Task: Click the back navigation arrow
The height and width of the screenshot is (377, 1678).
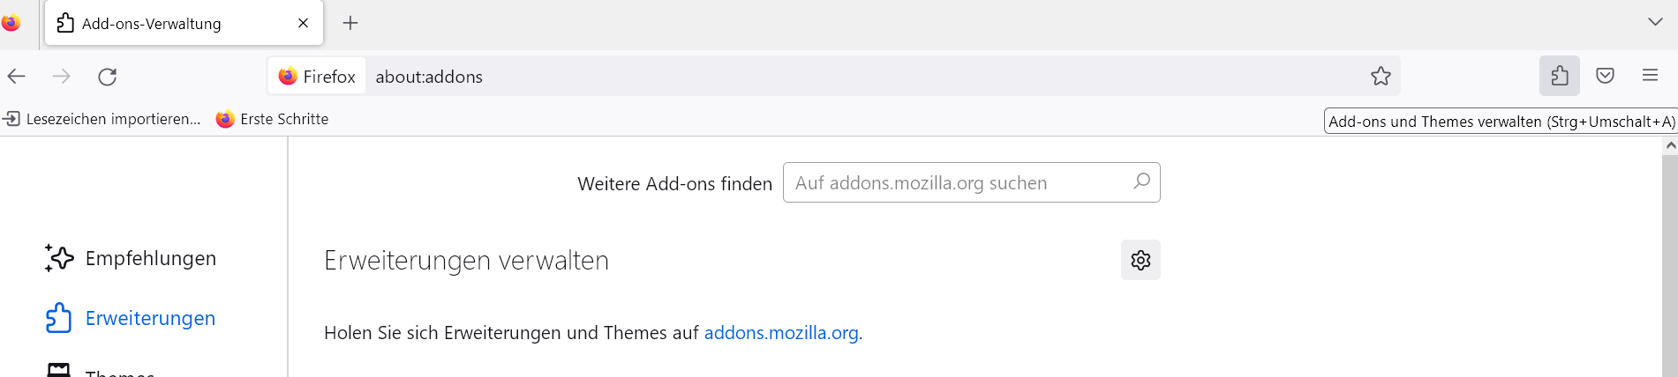Action: point(17,77)
